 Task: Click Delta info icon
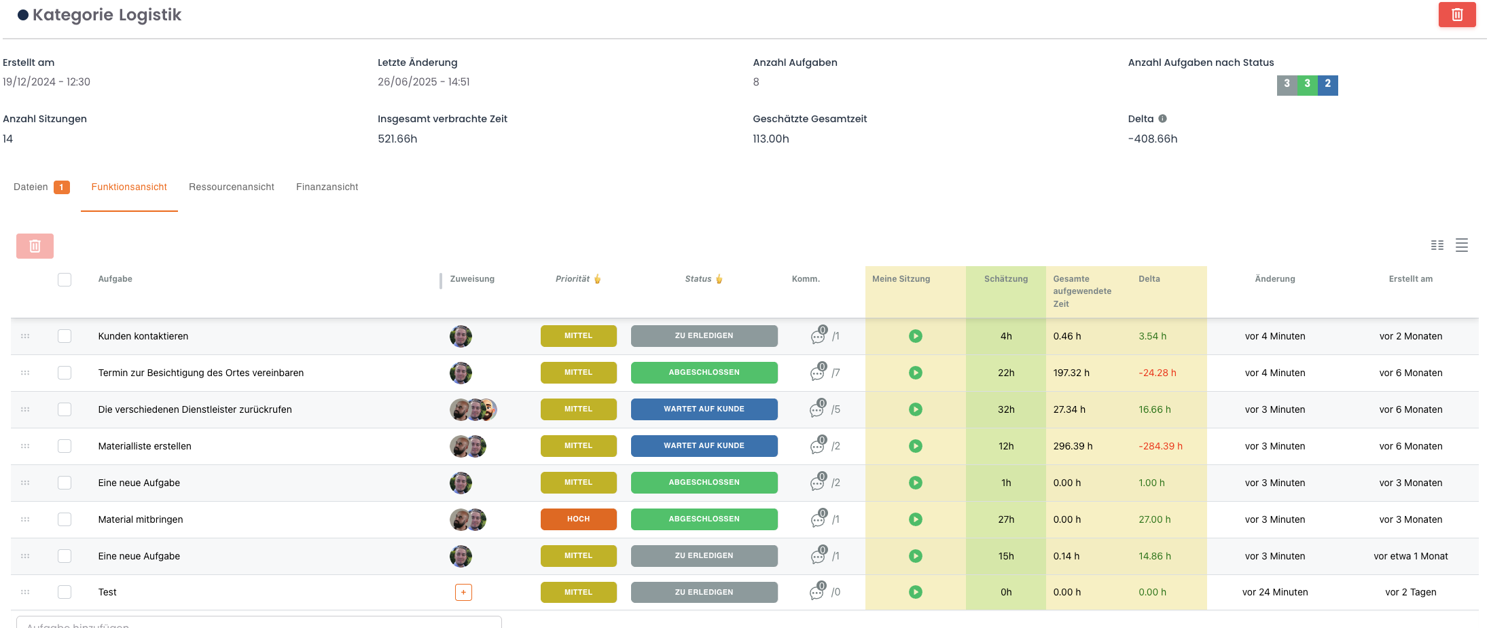click(x=1162, y=119)
